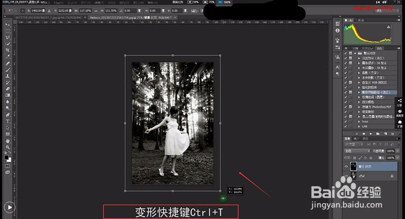Expand the LAB action

point(359,126)
